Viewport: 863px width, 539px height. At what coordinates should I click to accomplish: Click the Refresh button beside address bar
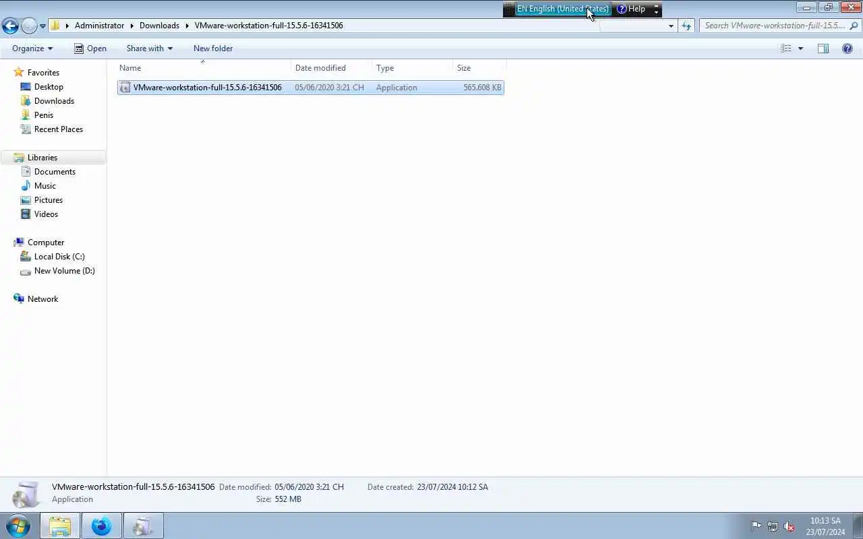coord(686,26)
